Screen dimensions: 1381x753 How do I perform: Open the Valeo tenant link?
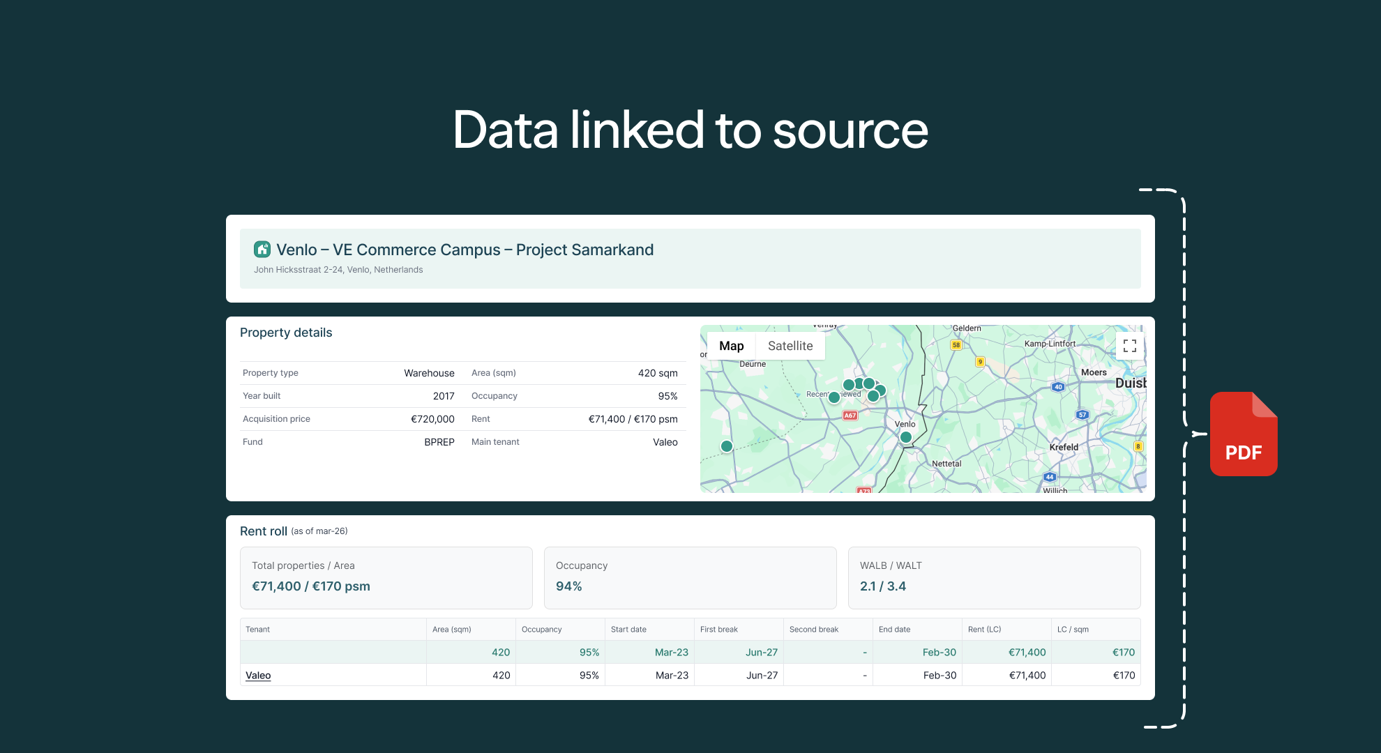[x=258, y=675]
